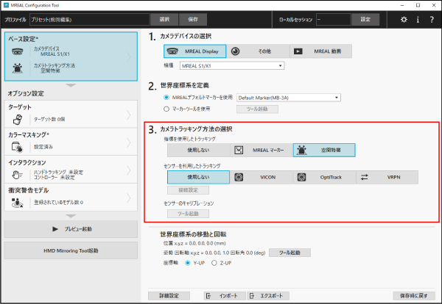Click the プロファイル name input field
The image size is (442, 304).
pos(89,19)
